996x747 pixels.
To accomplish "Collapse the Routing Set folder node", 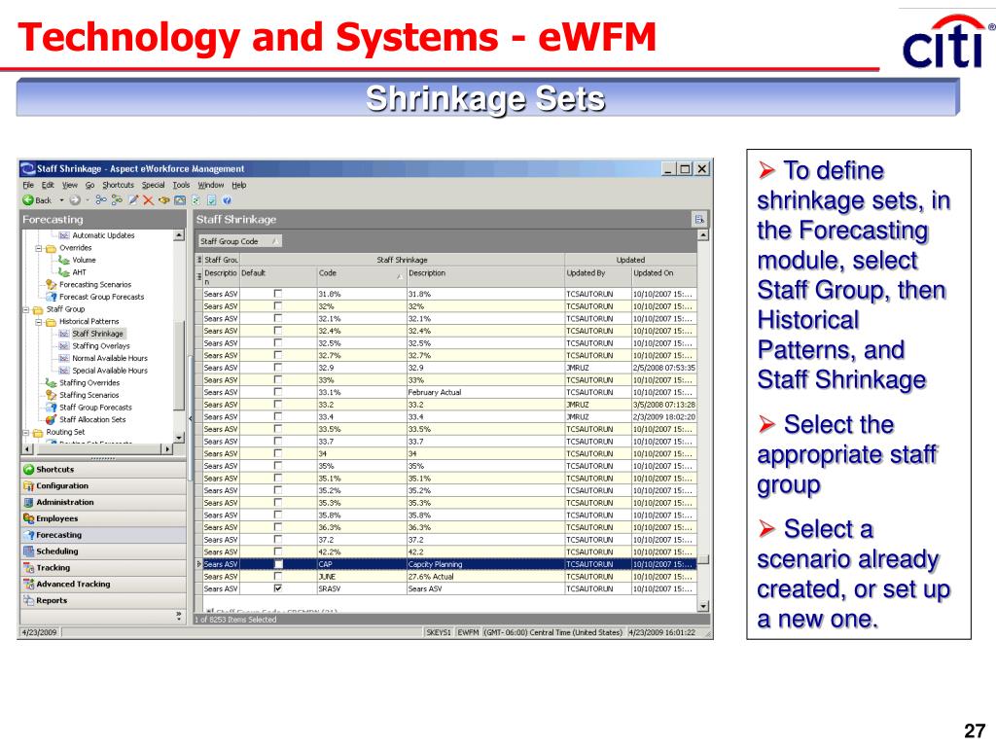I will [26, 433].
